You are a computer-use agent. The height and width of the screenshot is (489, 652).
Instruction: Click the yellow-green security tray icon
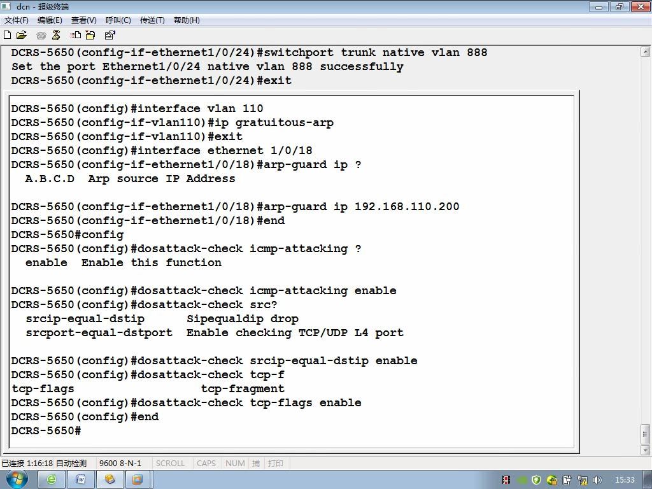552,480
